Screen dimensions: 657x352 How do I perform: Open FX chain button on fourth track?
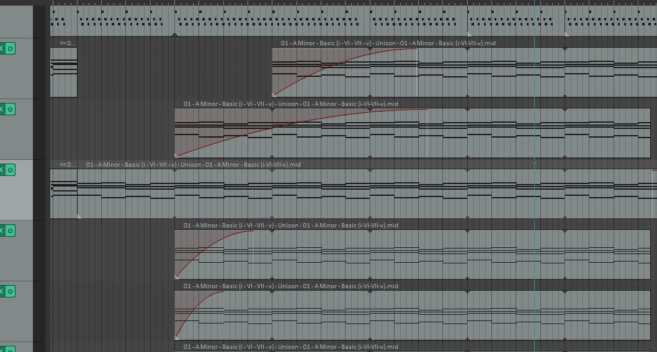(2, 231)
